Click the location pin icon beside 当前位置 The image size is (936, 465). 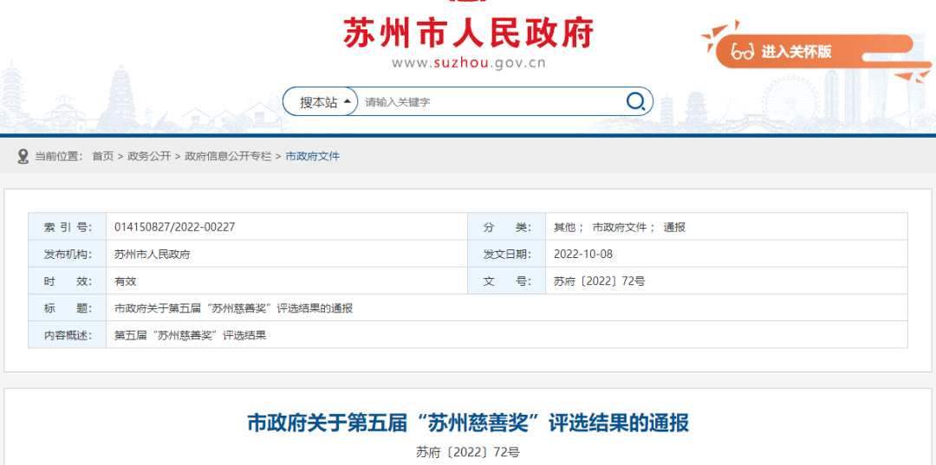coord(23,156)
